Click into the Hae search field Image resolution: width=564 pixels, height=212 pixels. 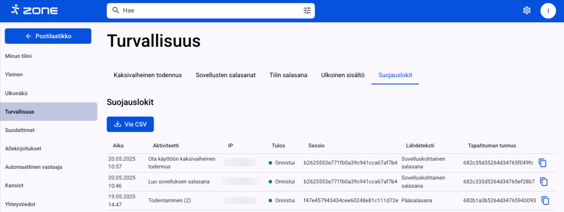pos(210,11)
